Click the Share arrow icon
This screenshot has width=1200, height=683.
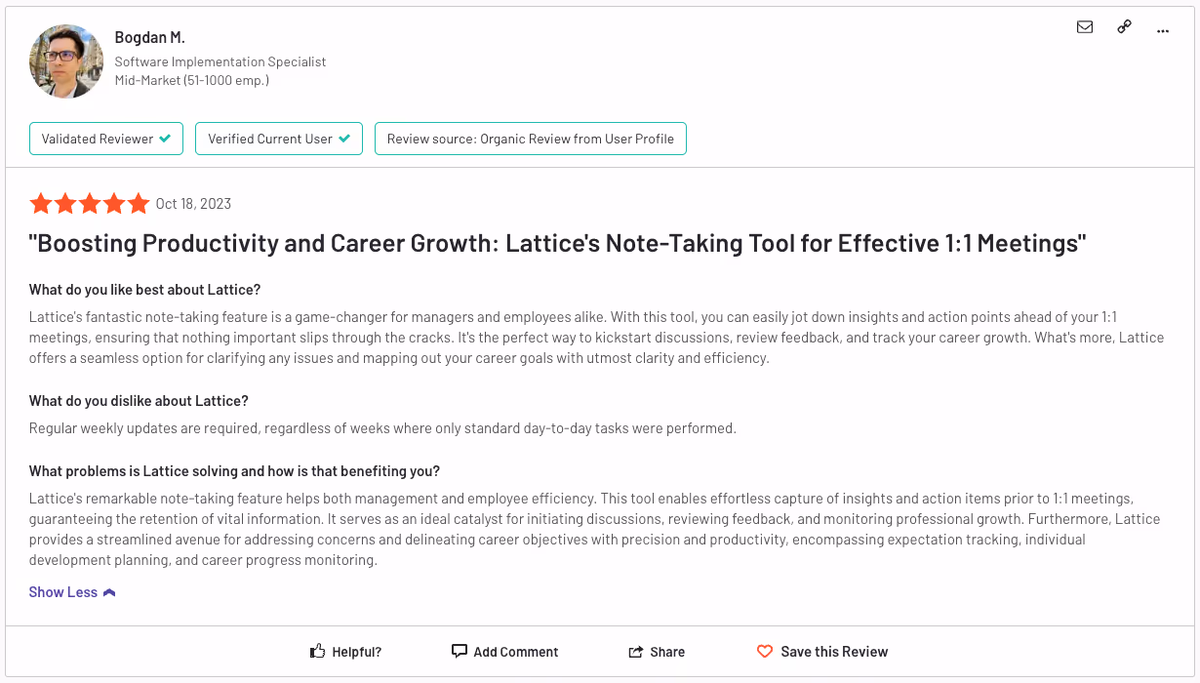click(636, 652)
